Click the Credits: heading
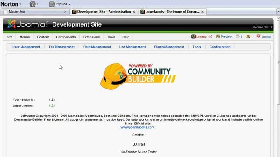280x157 pixels. (138, 135)
